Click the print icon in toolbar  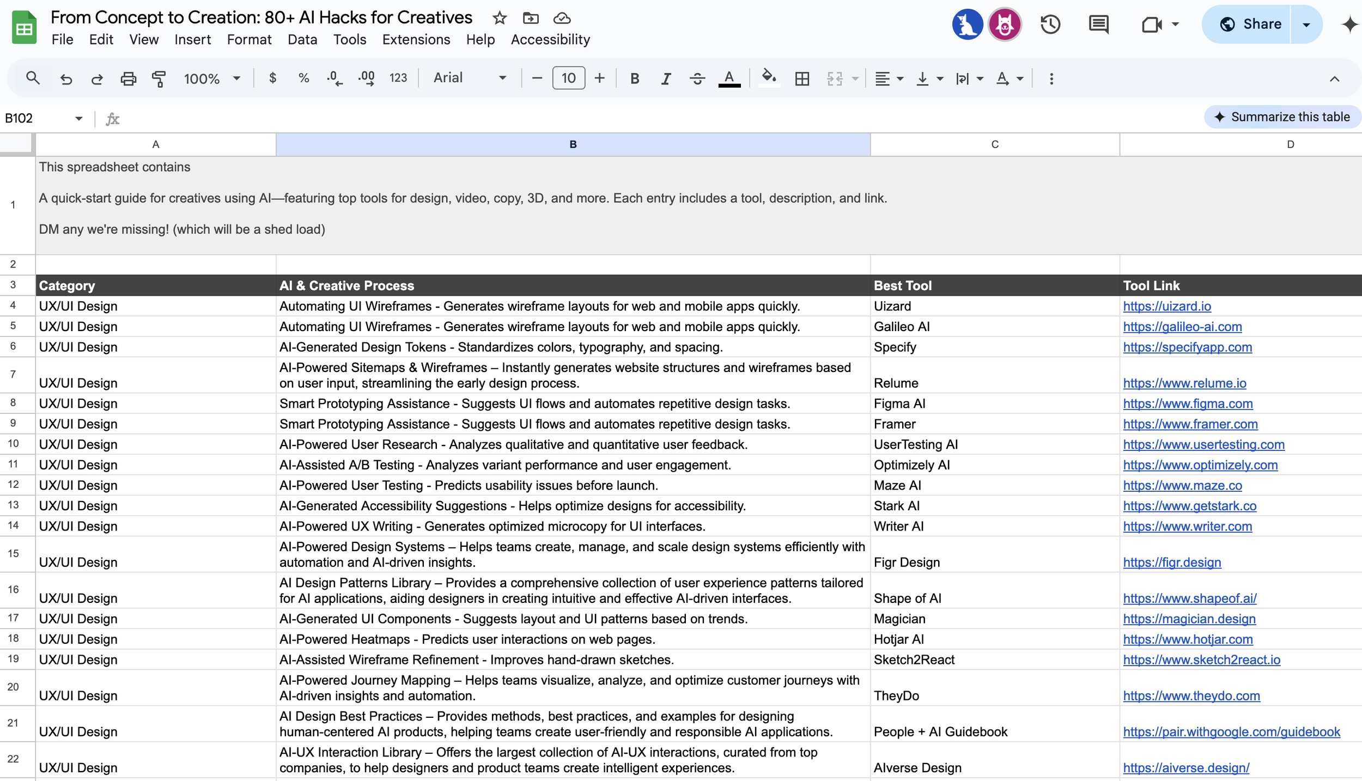tap(128, 78)
